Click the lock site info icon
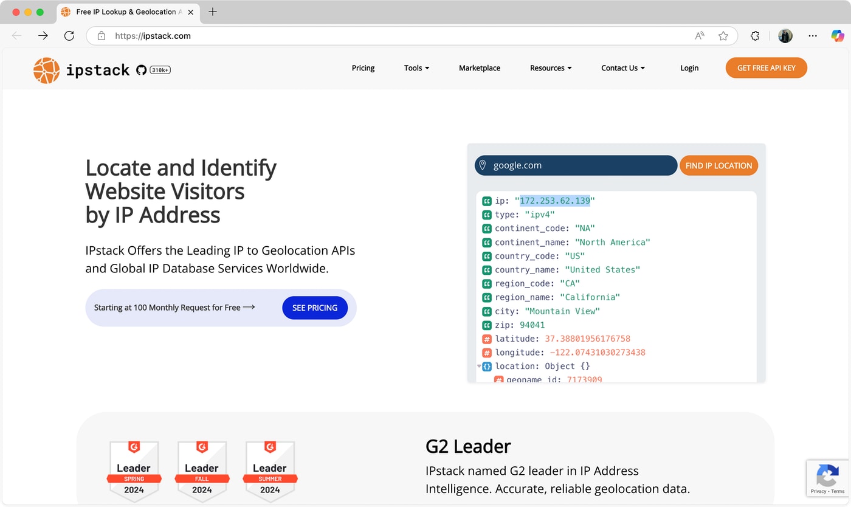The width and height of the screenshot is (851, 507). (102, 36)
